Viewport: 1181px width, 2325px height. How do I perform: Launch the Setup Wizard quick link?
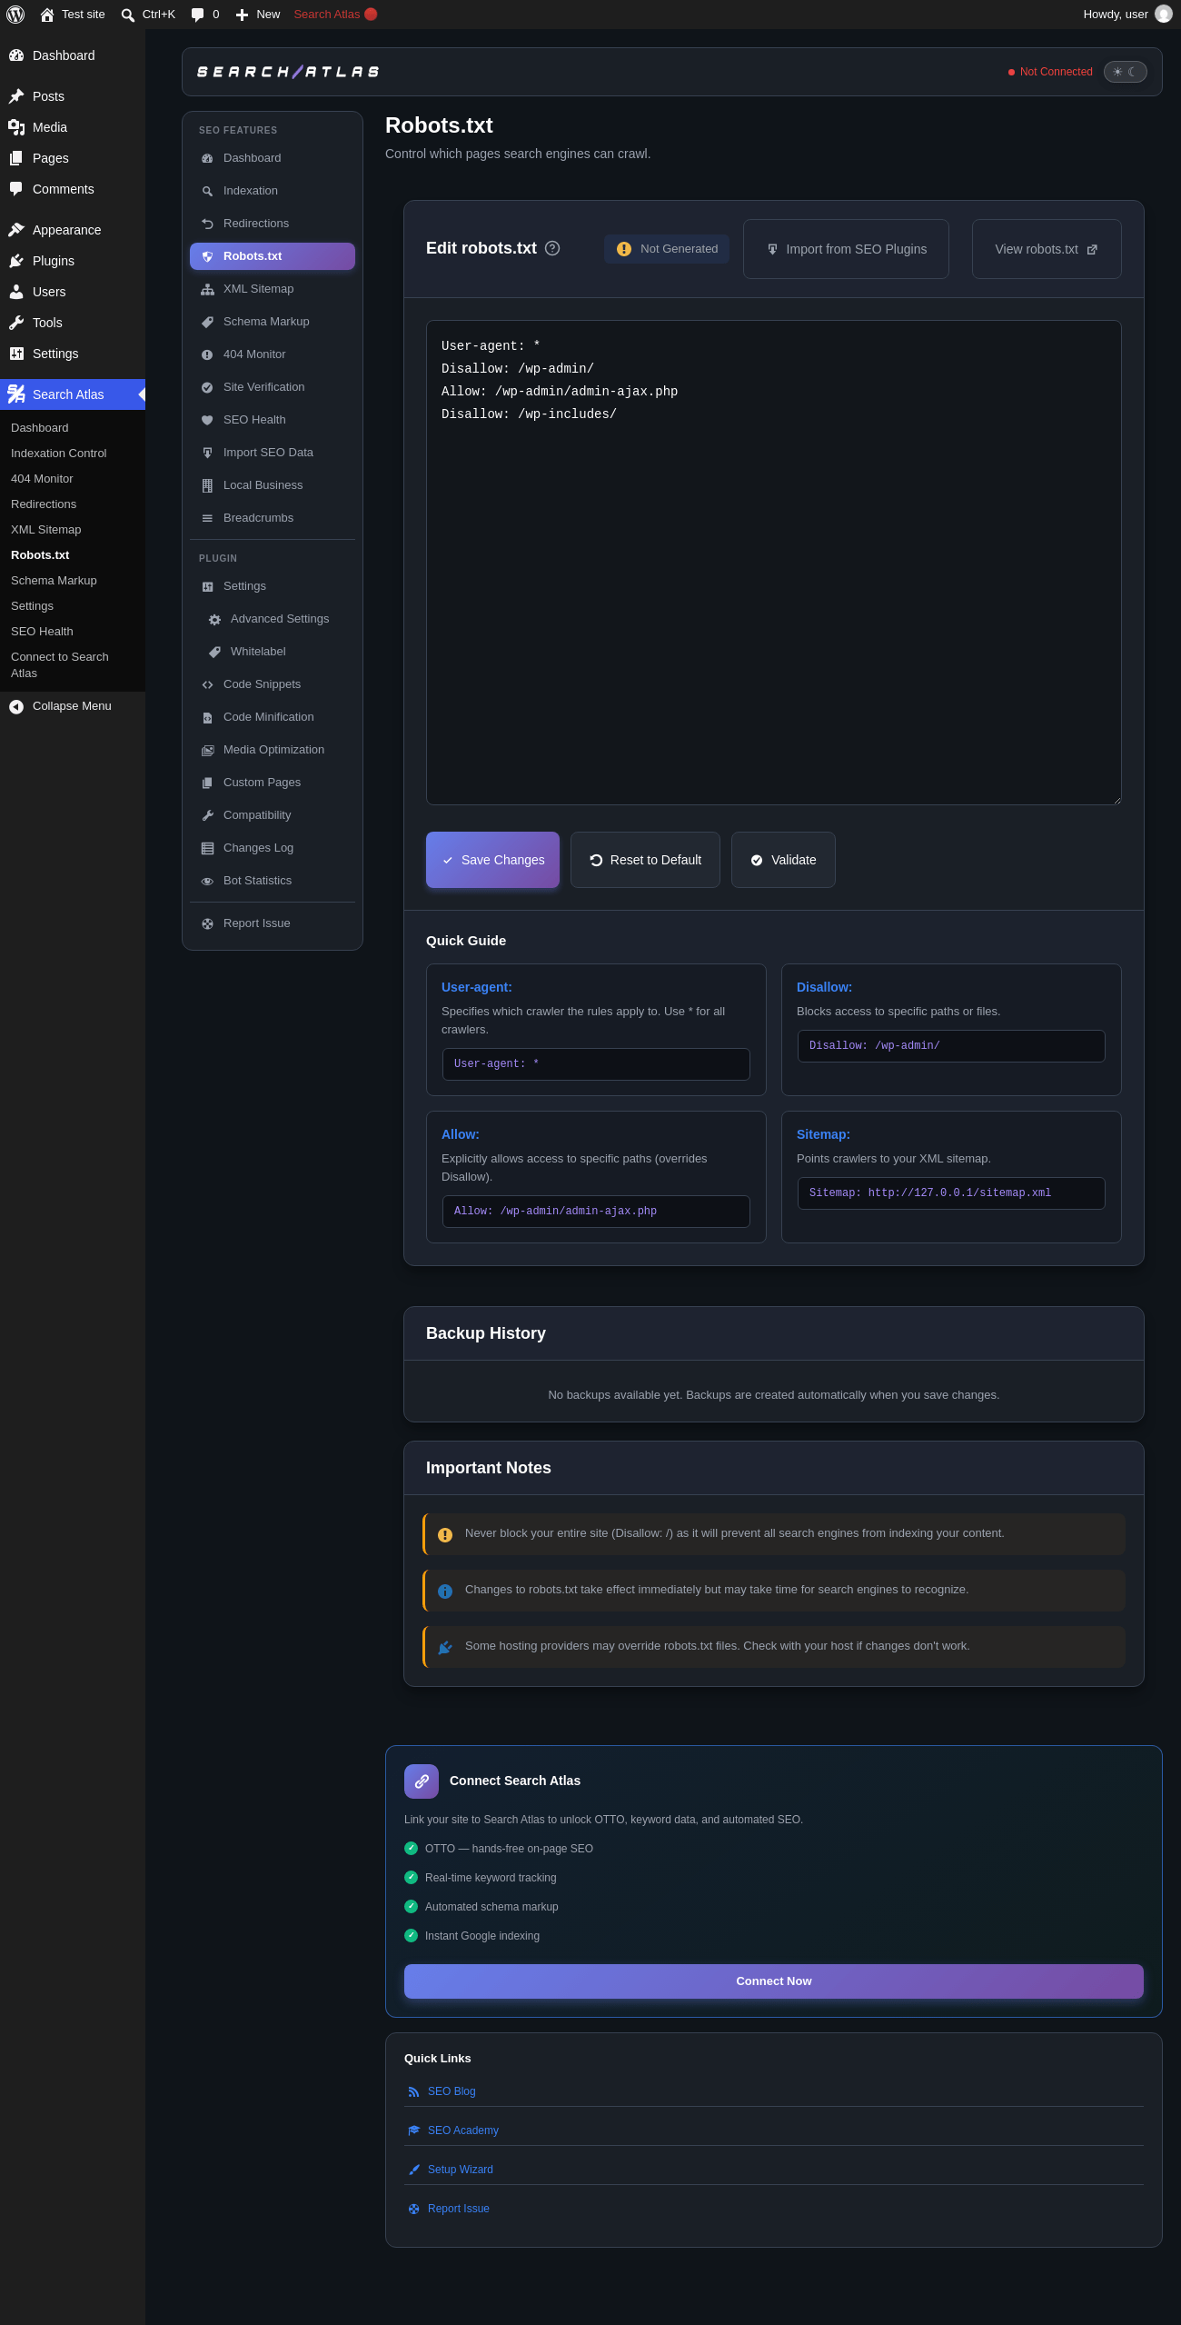click(461, 2170)
